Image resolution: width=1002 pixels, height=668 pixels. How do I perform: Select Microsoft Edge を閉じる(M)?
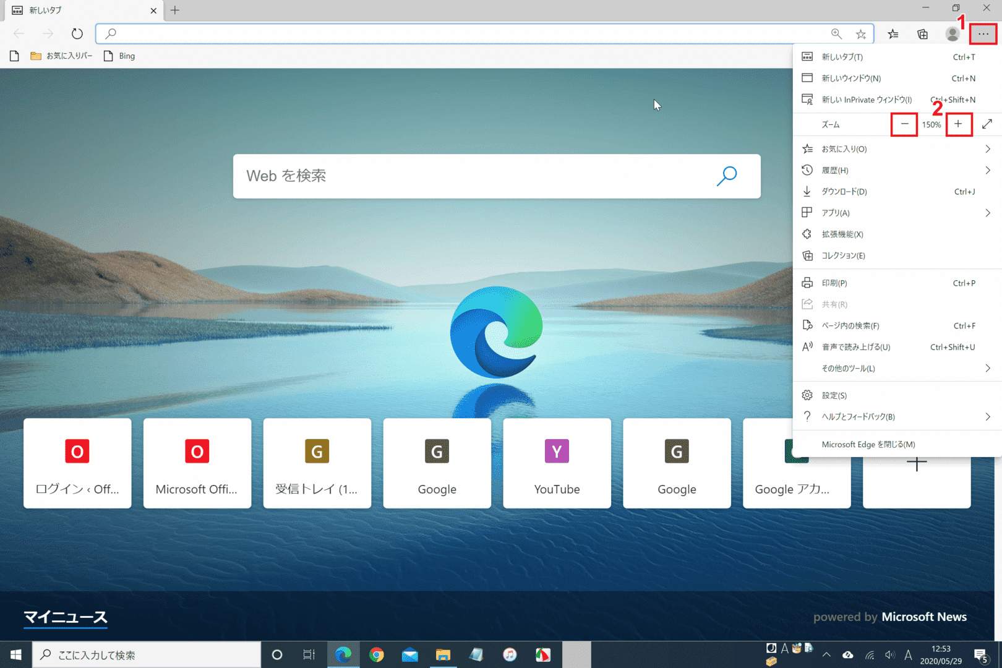pyautogui.click(x=897, y=445)
